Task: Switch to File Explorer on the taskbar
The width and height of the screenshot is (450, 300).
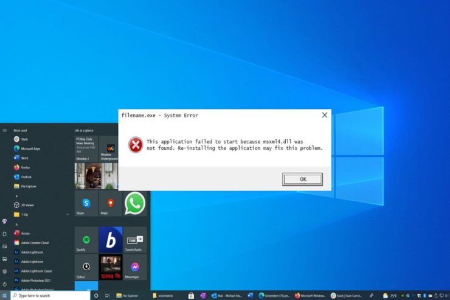Action: point(128,295)
